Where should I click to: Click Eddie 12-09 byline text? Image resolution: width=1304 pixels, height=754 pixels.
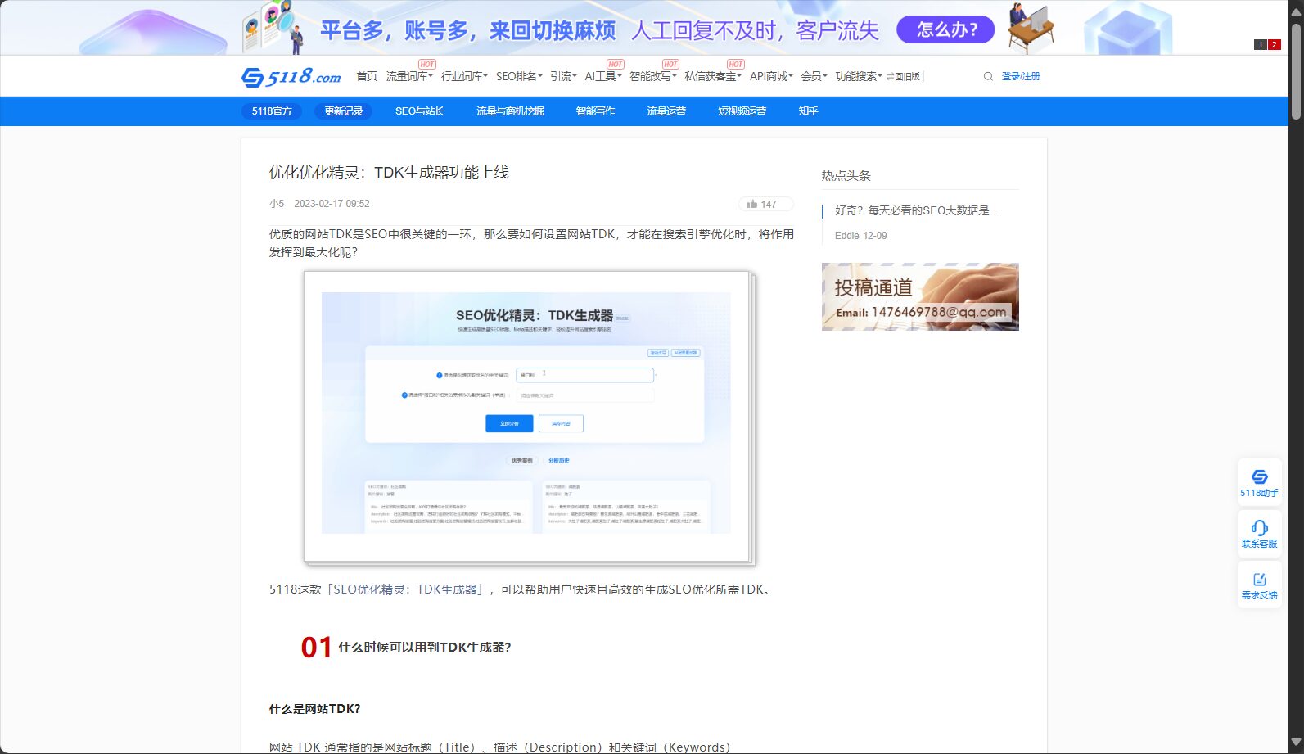click(x=860, y=236)
